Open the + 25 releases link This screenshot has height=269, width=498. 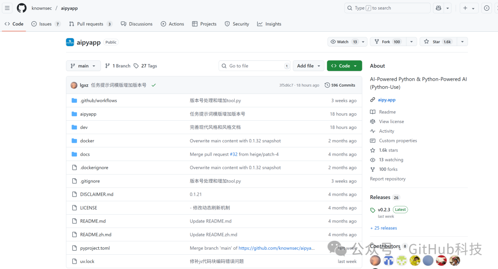pos(384,228)
